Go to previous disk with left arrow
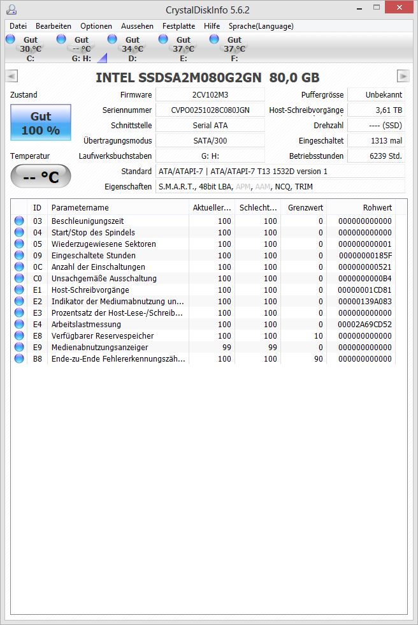This screenshot has width=418, height=625. 11,76
